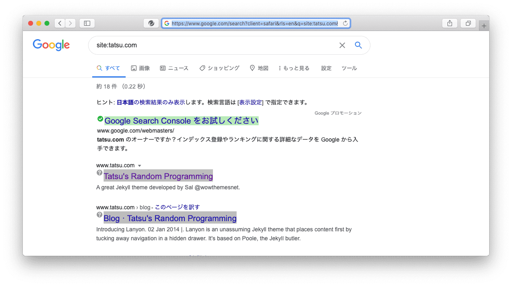Click the Safari forward navigation arrow

point(71,23)
